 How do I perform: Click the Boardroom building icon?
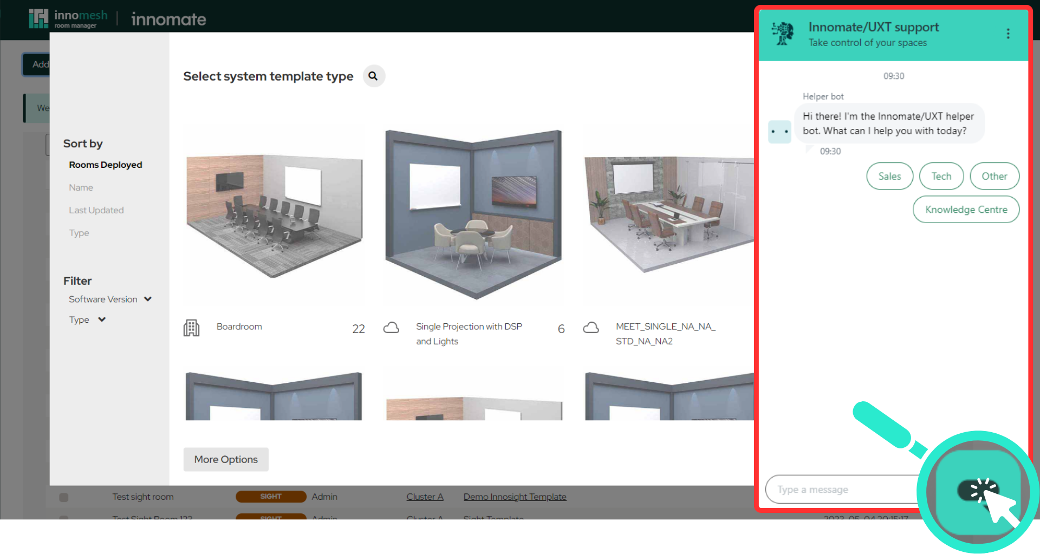pyautogui.click(x=191, y=328)
